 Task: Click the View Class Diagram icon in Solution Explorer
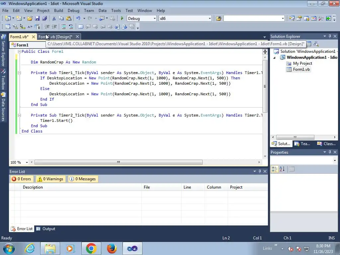click(316, 44)
